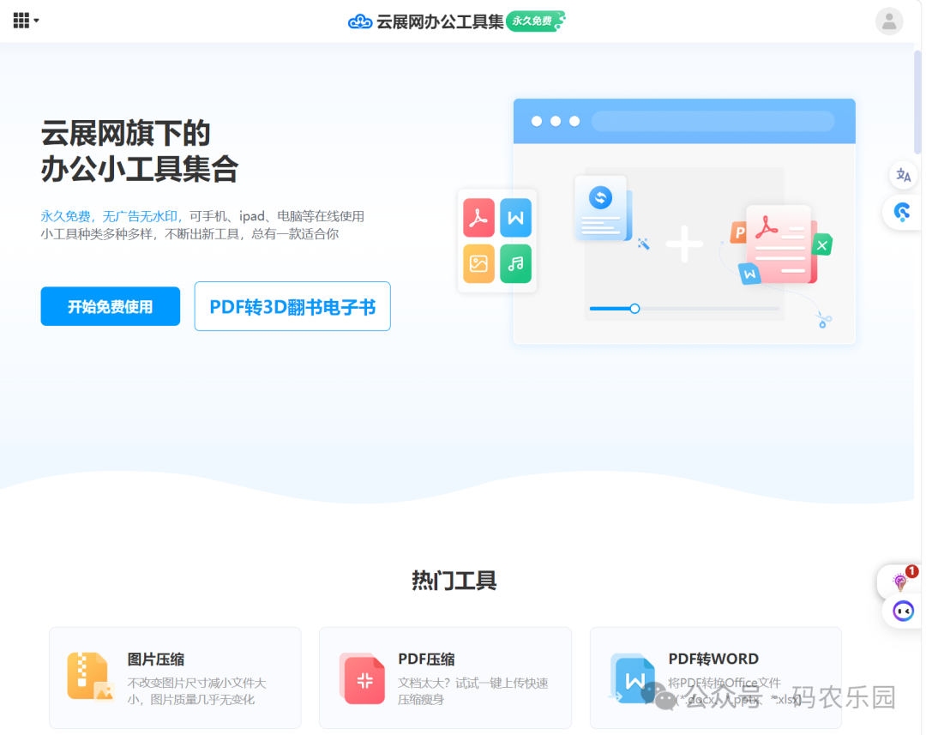Click the 不改变图片尺寸减小文件大小 description text
This screenshot has width=926, height=735.
click(196, 691)
